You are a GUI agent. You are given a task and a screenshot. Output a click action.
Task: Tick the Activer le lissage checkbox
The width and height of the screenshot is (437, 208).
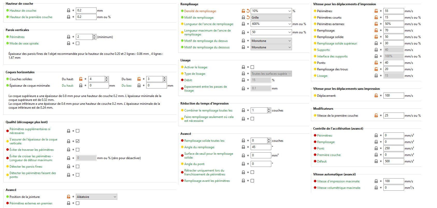click(252, 67)
